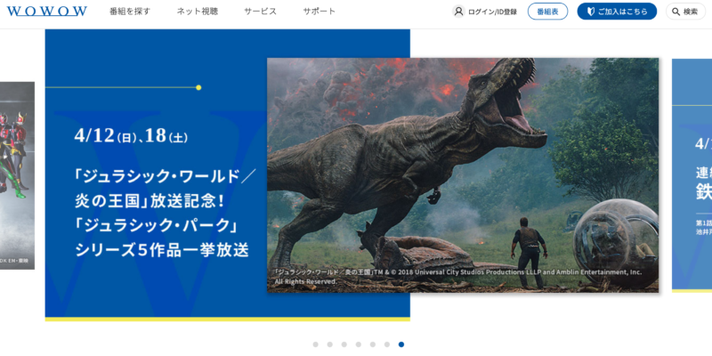Click the 番組表 button

tap(547, 12)
